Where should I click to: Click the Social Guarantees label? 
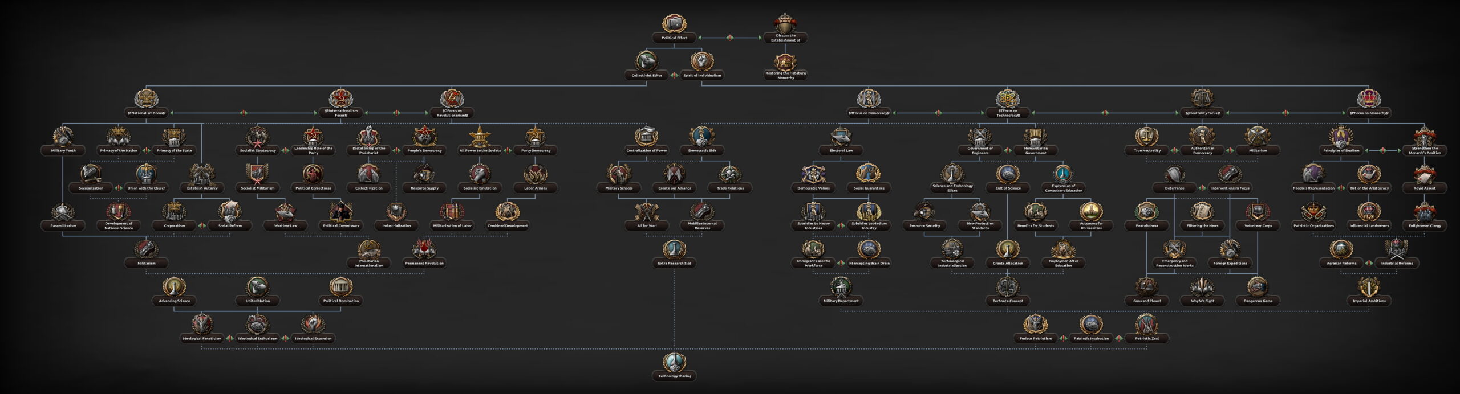tap(869, 188)
